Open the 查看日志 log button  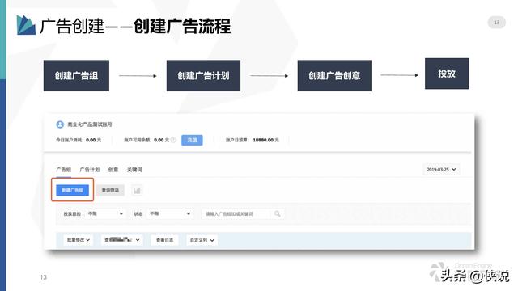click(x=164, y=240)
